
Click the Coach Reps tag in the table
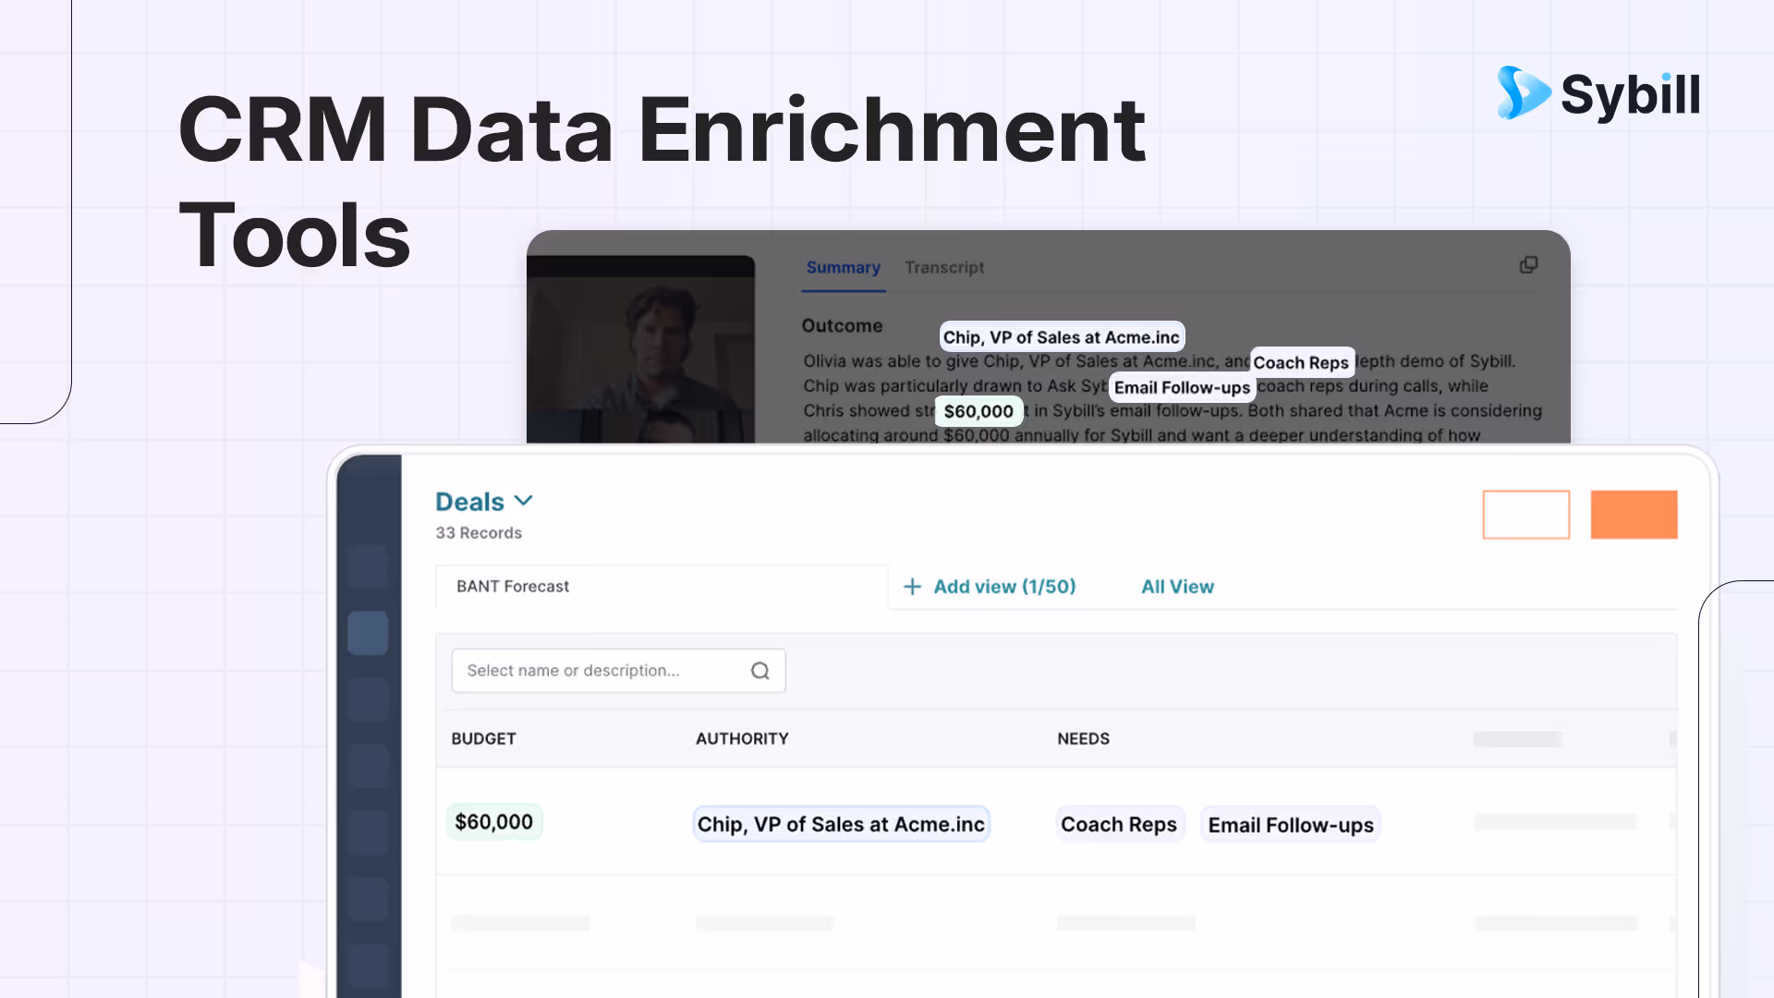(x=1119, y=824)
